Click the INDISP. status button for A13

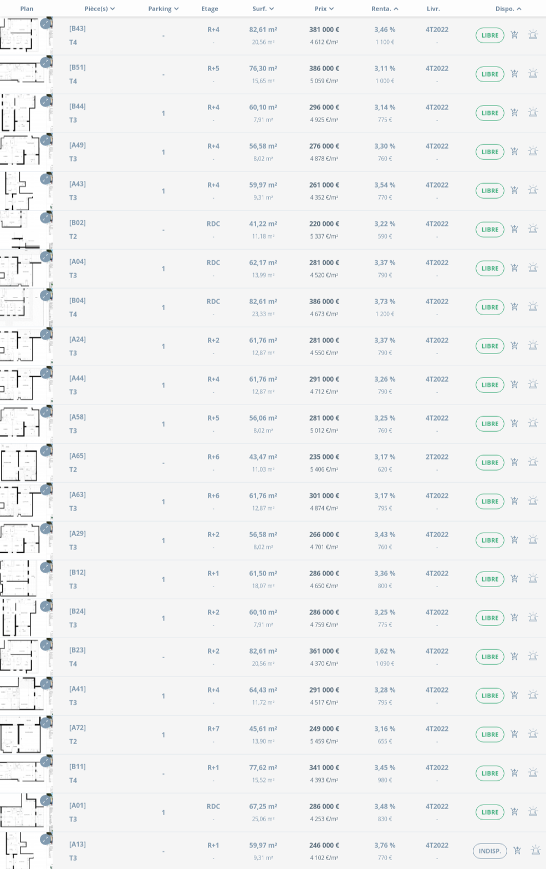pos(489,851)
